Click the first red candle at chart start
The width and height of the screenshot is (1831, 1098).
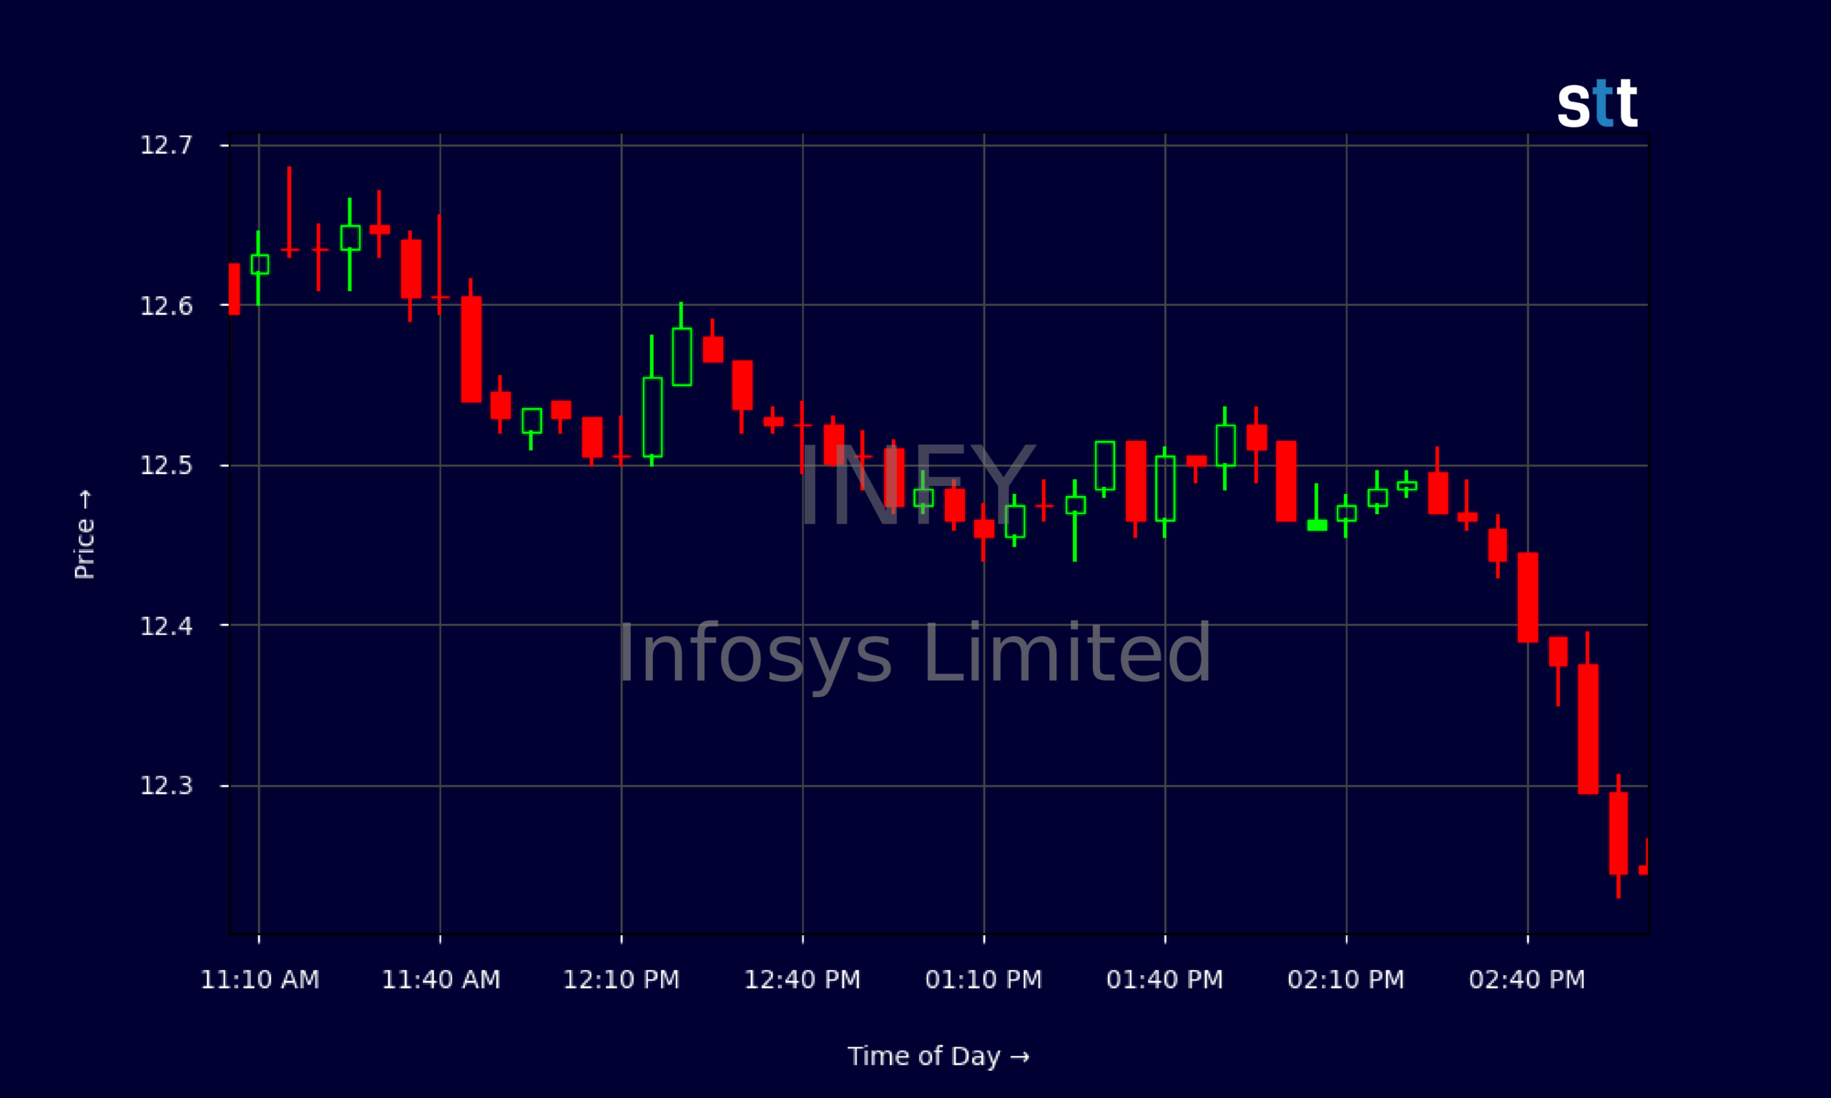[234, 290]
